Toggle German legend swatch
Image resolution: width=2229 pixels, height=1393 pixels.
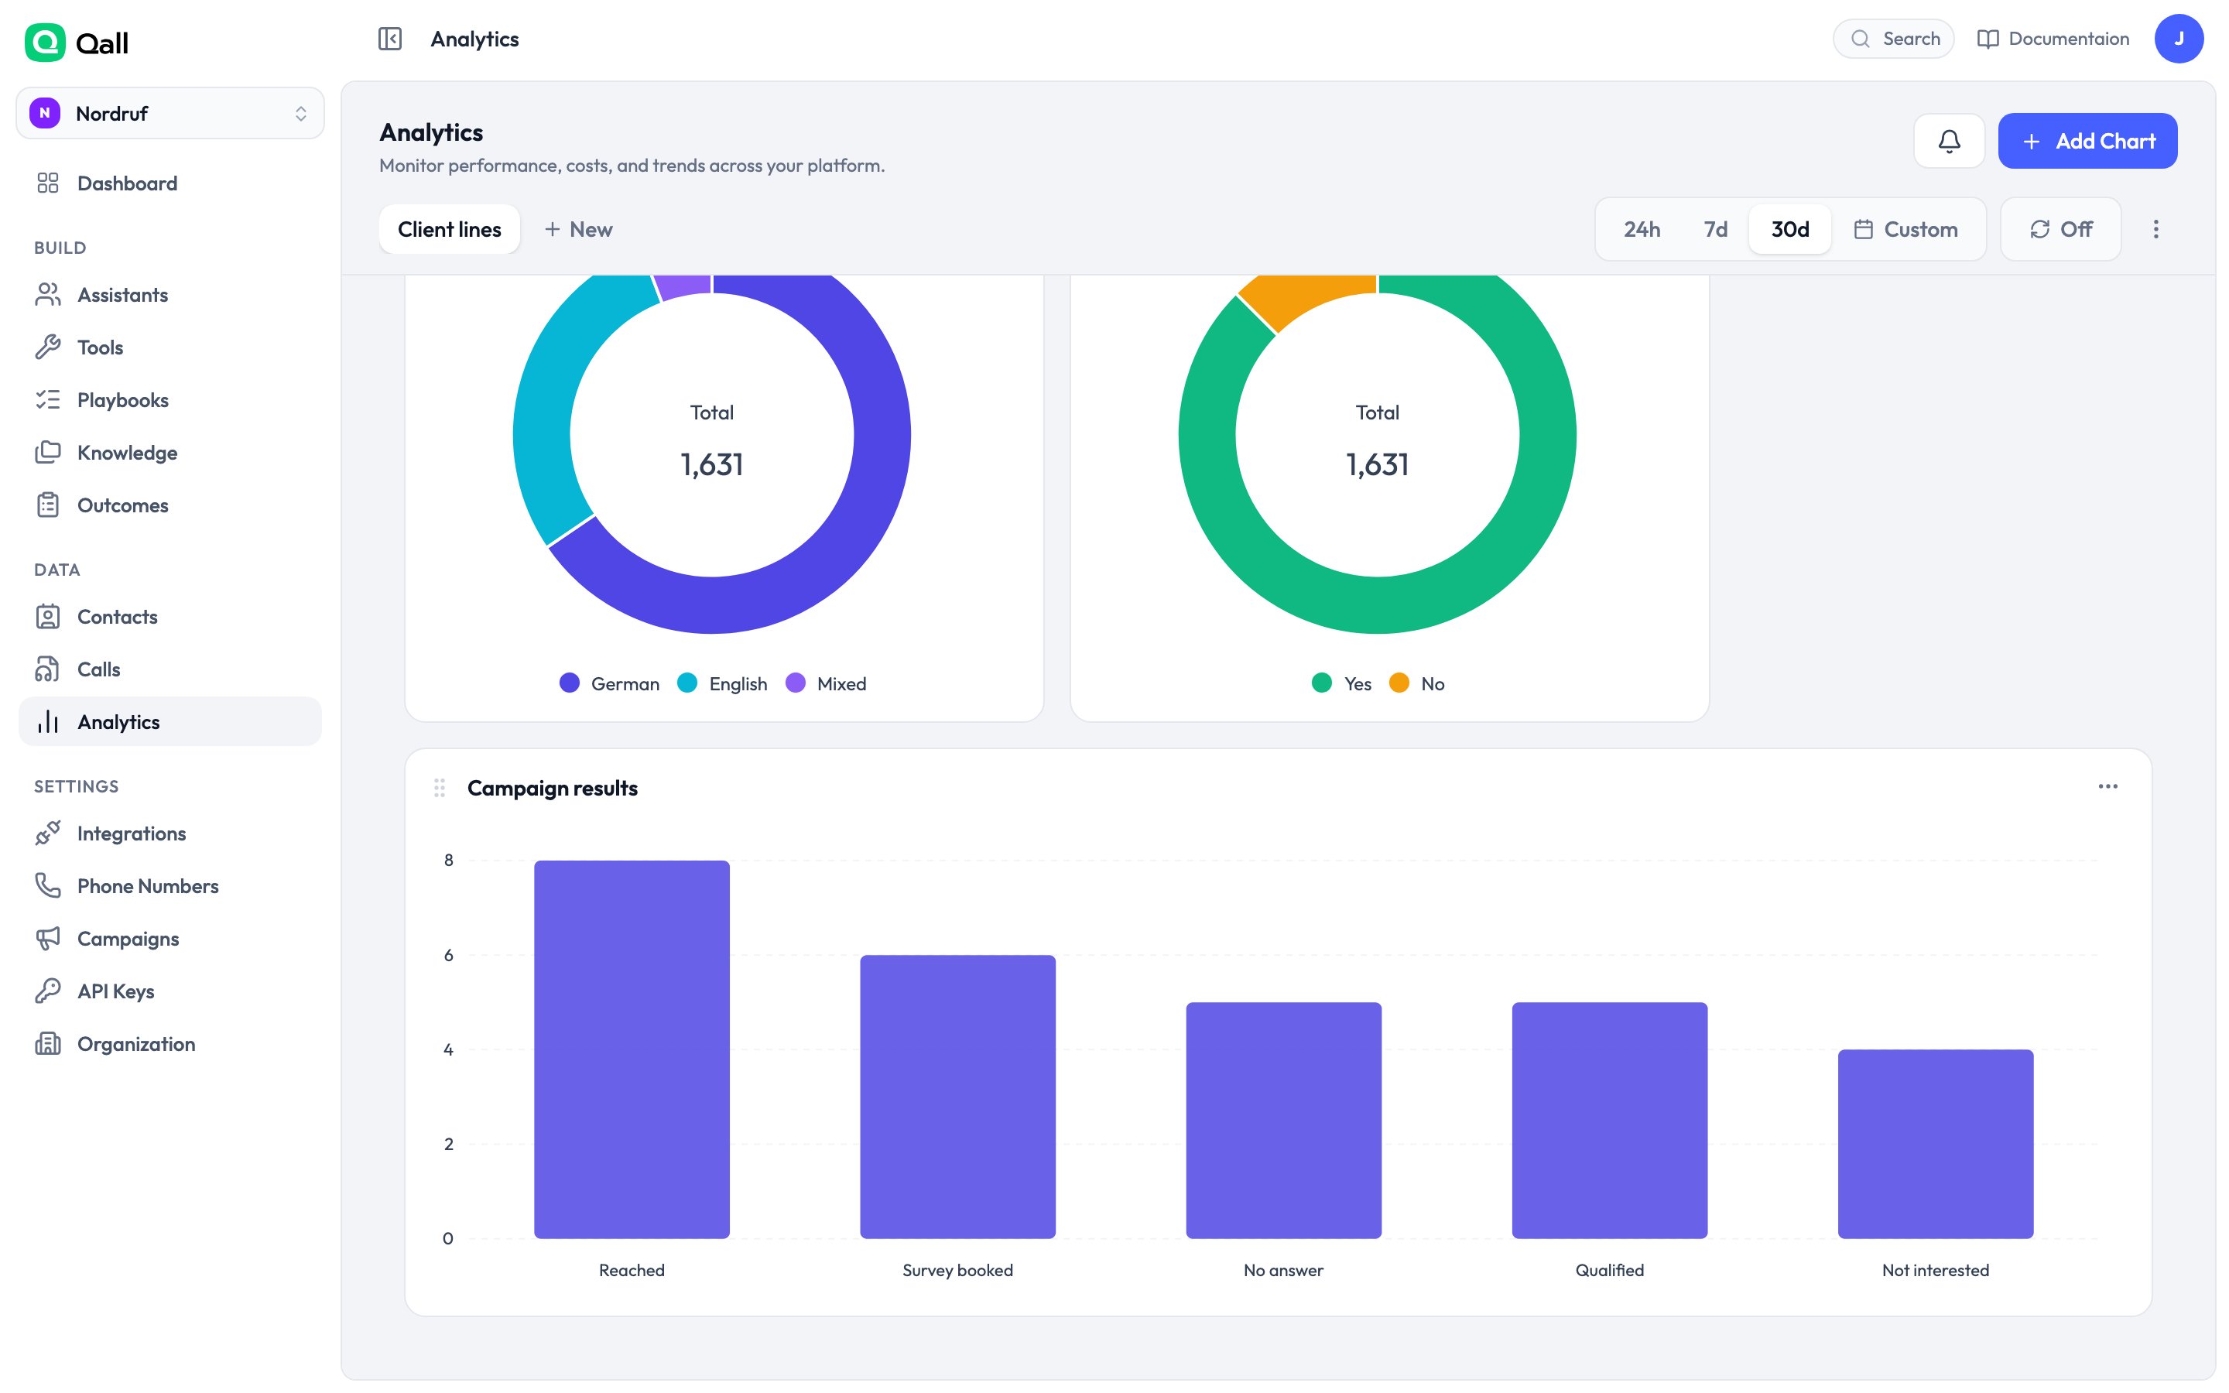[569, 683]
